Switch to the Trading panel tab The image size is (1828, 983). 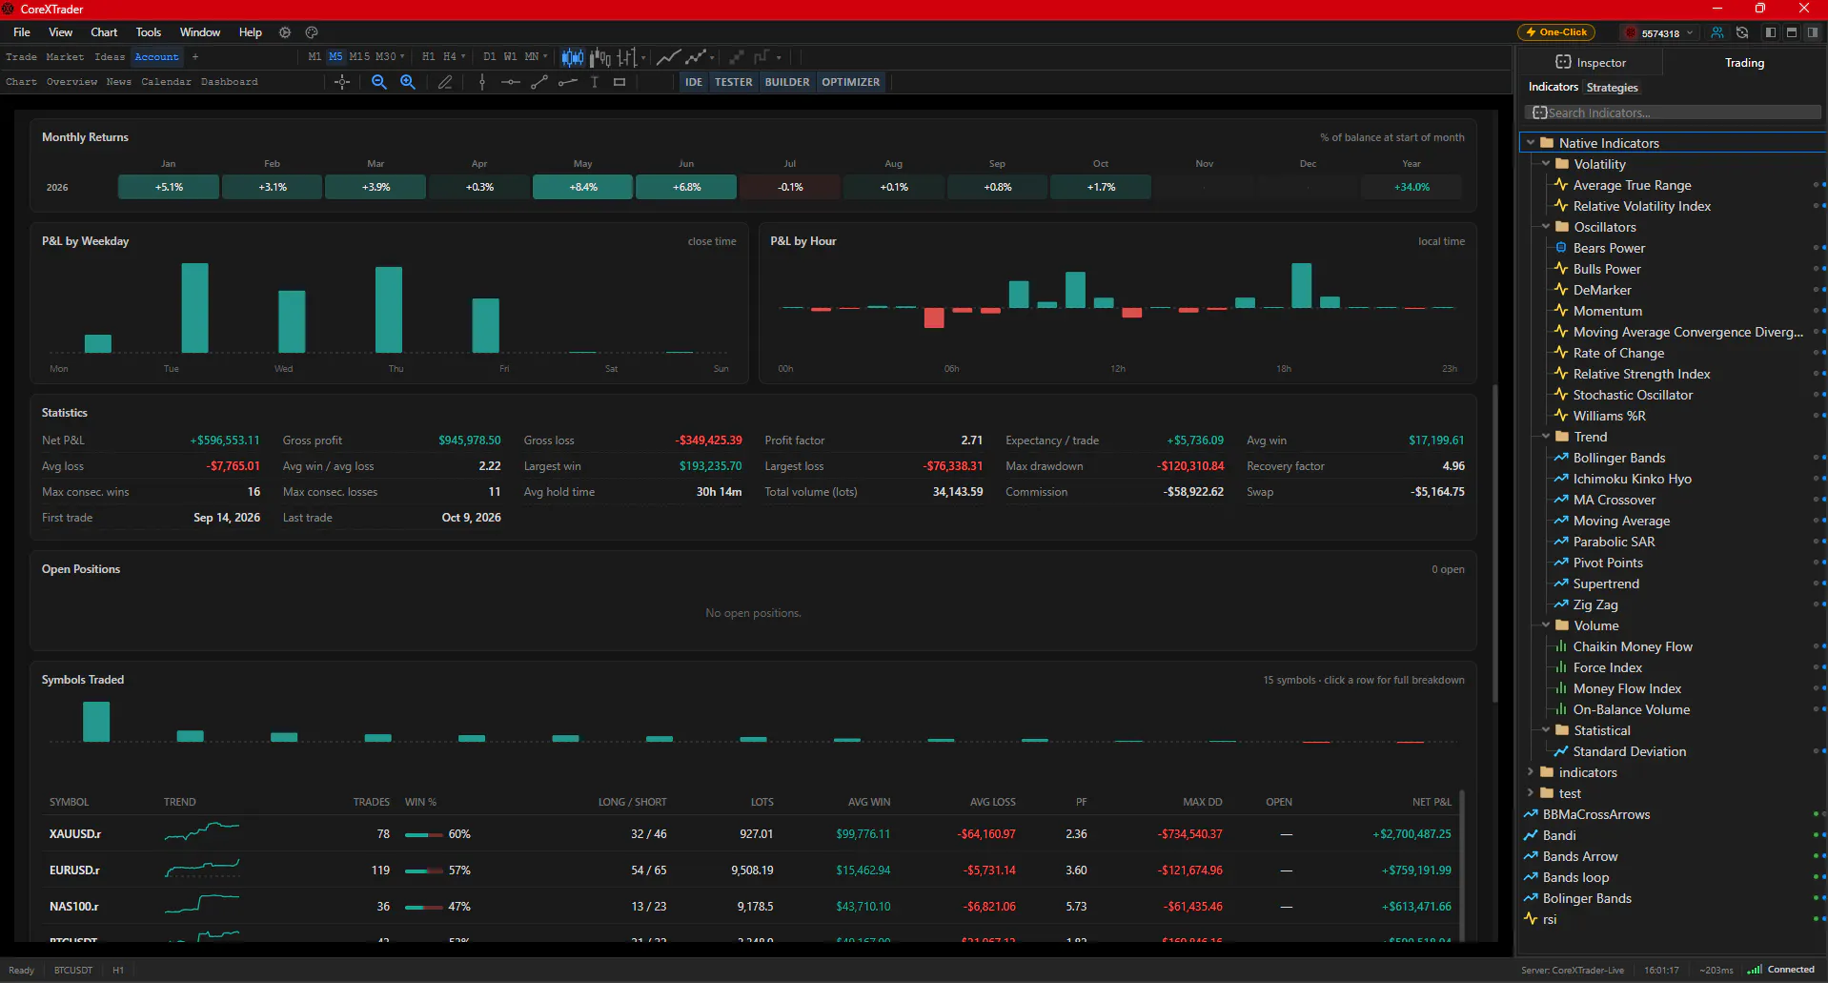[1744, 63]
